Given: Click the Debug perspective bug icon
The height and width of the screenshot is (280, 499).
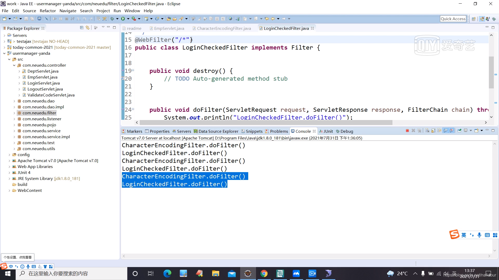Looking at the screenshot, I should click(x=494, y=19).
